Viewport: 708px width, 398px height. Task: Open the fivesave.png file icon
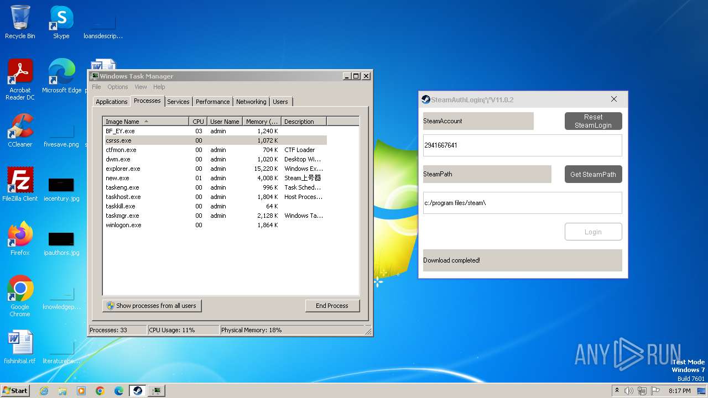coord(61,135)
